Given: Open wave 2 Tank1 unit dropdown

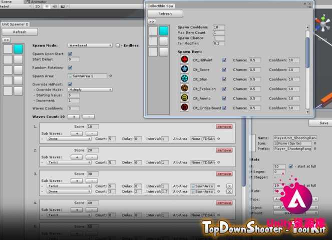Looking at the screenshot, I should [x=69, y=162].
